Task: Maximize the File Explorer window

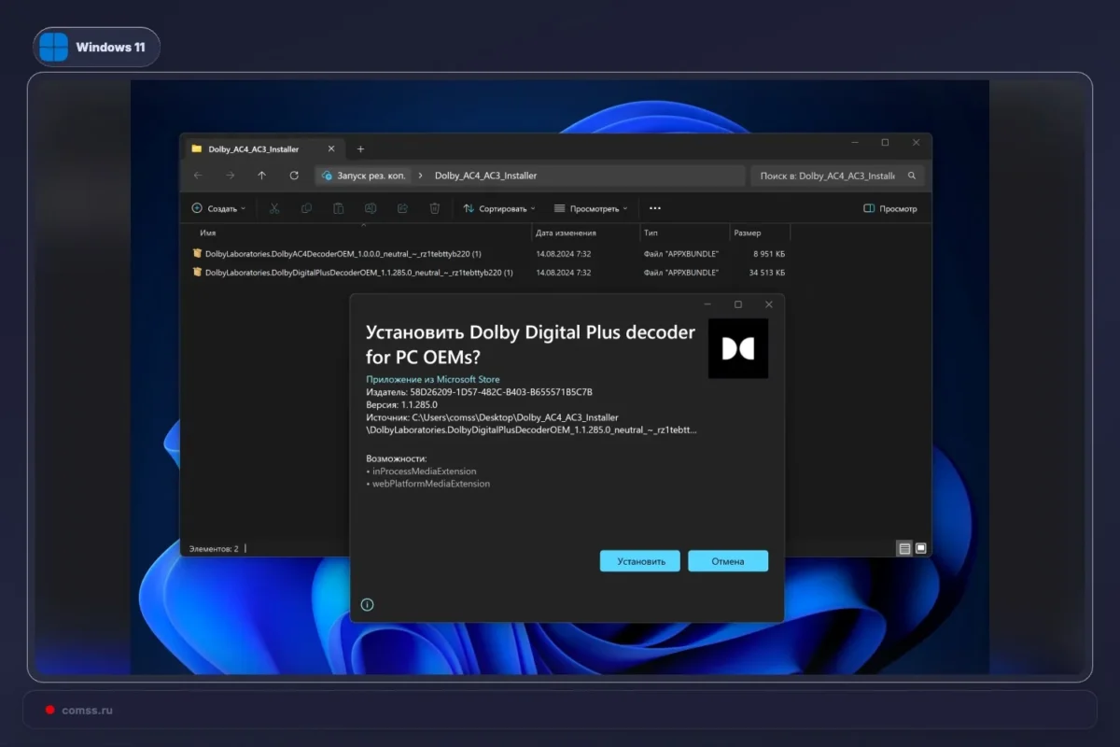Action: [885, 143]
